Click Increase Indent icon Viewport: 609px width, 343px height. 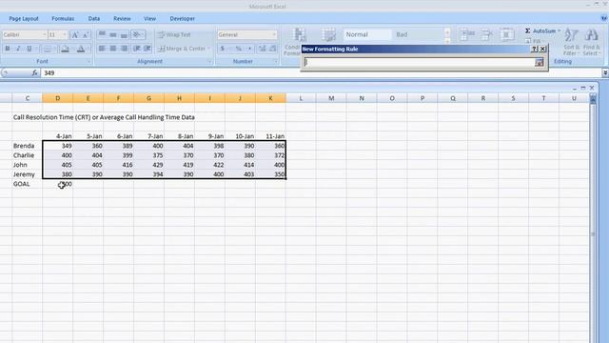coord(147,49)
